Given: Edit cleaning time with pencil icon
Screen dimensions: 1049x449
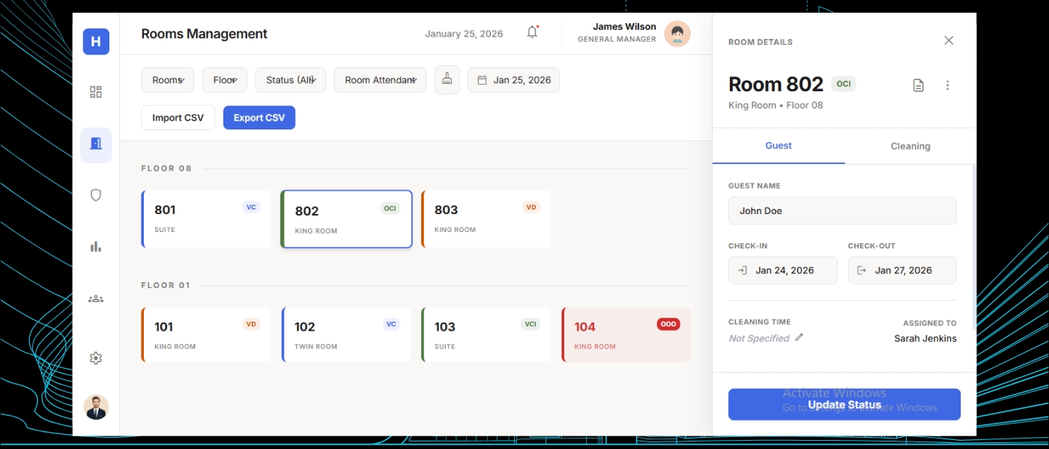Looking at the screenshot, I should coord(799,337).
